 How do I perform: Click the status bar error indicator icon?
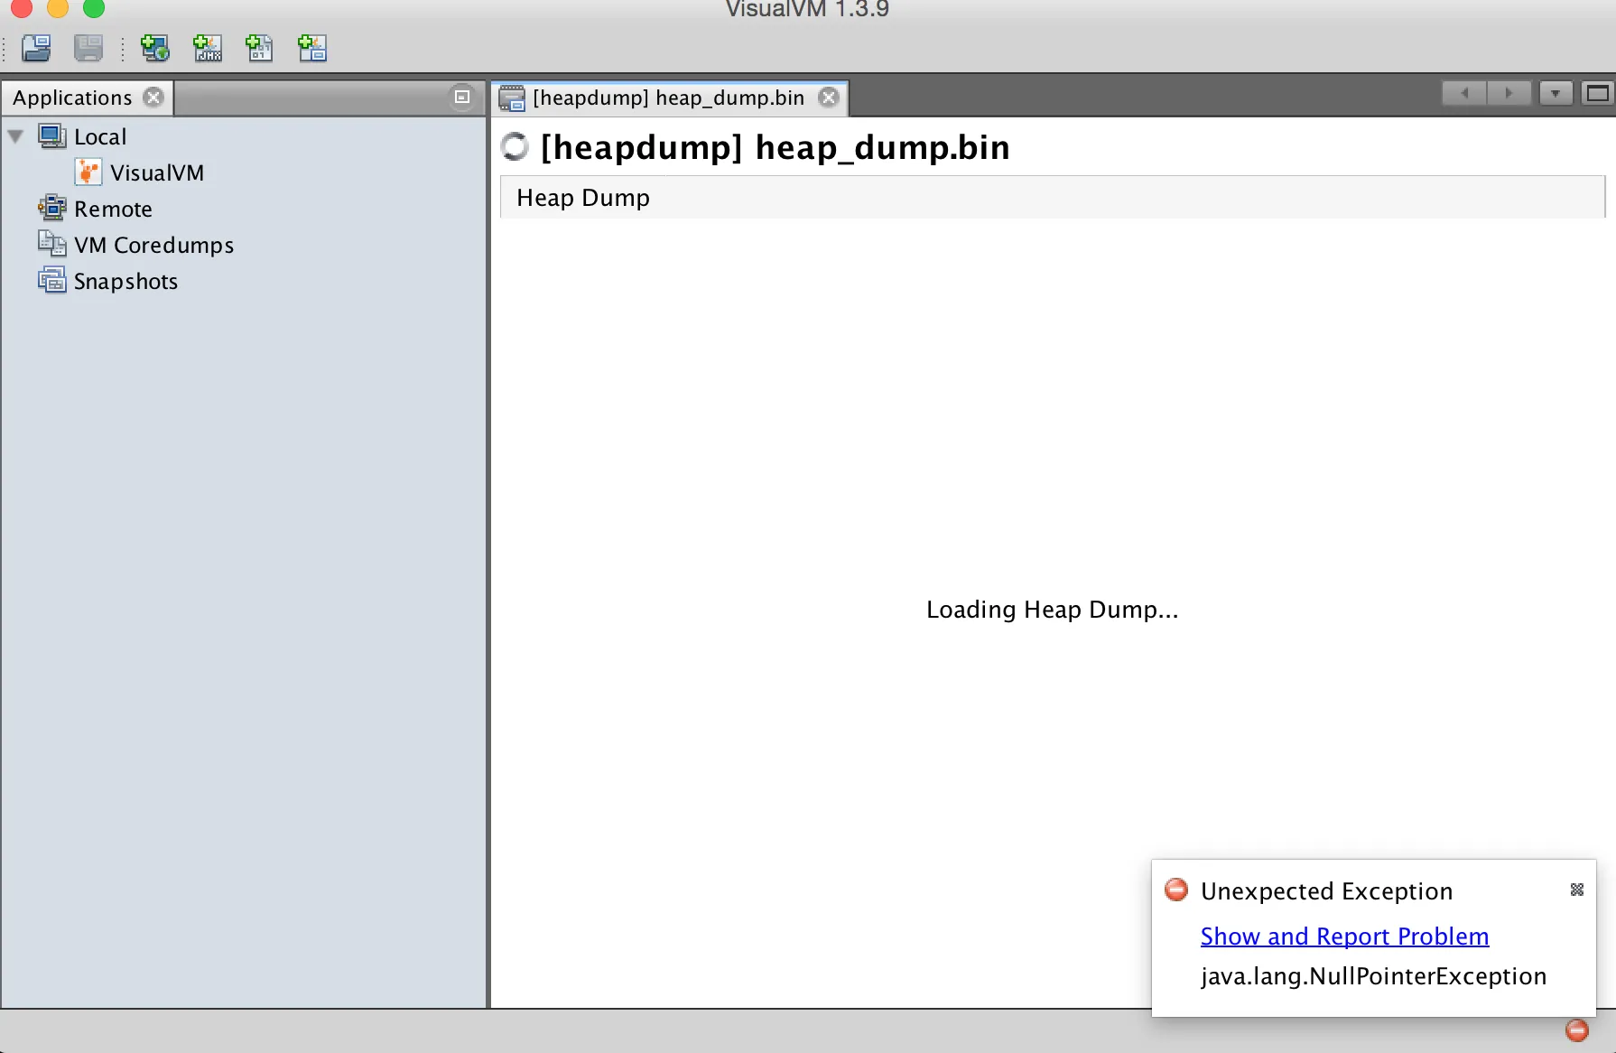(x=1577, y=1030)
